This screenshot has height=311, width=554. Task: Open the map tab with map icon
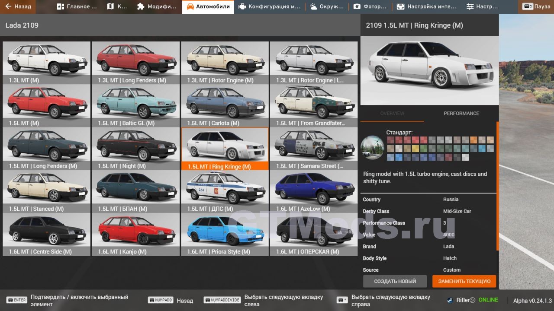point(117,6)
